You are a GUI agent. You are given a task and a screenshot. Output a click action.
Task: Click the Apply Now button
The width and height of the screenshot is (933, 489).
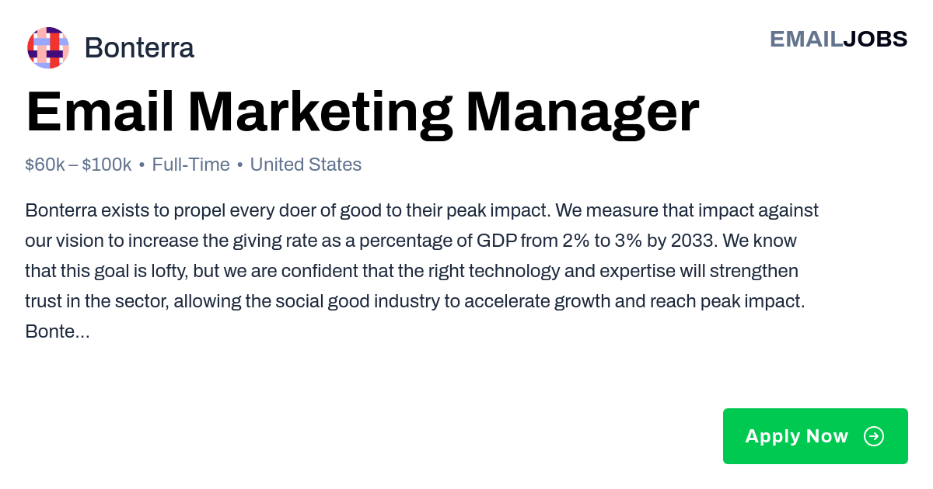[816, 436]
